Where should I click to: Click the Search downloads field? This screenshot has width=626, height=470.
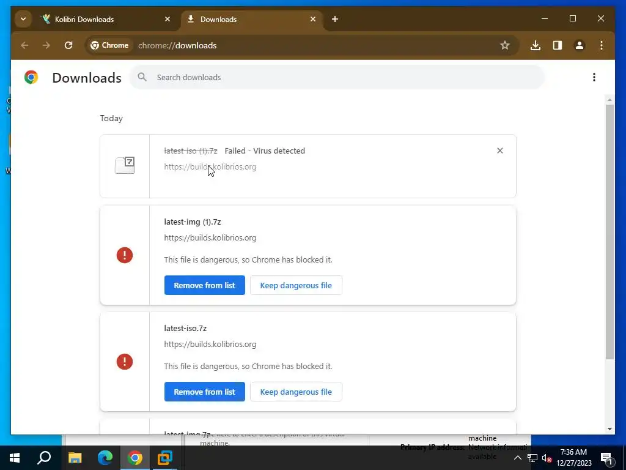[x=337, y=78]
